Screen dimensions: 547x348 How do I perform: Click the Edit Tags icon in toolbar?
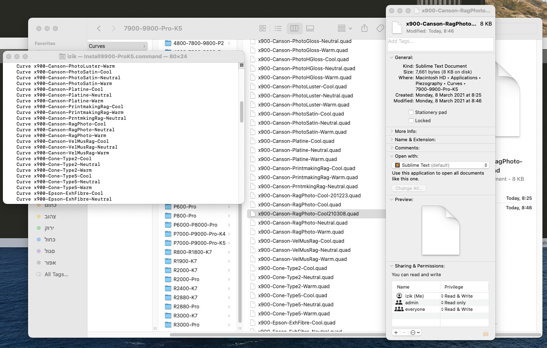click(380, 28)
